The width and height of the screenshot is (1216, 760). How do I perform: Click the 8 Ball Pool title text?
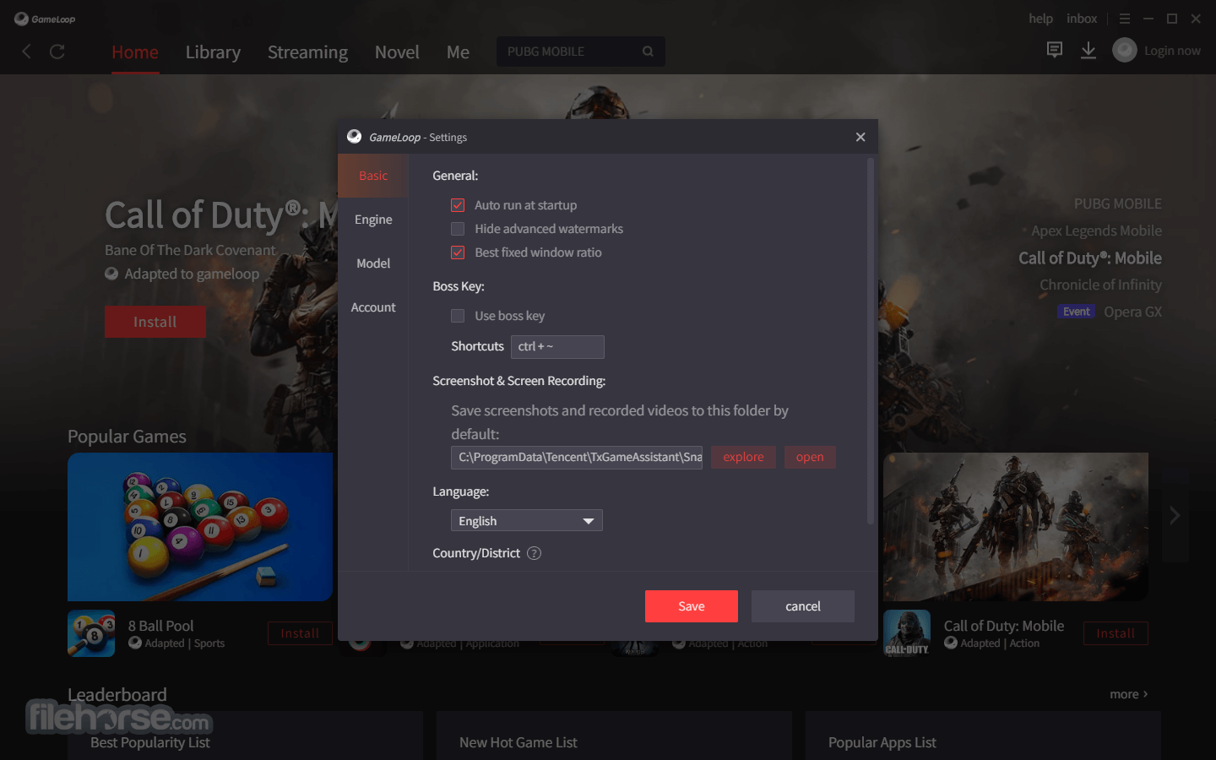[x=160, y=626]
